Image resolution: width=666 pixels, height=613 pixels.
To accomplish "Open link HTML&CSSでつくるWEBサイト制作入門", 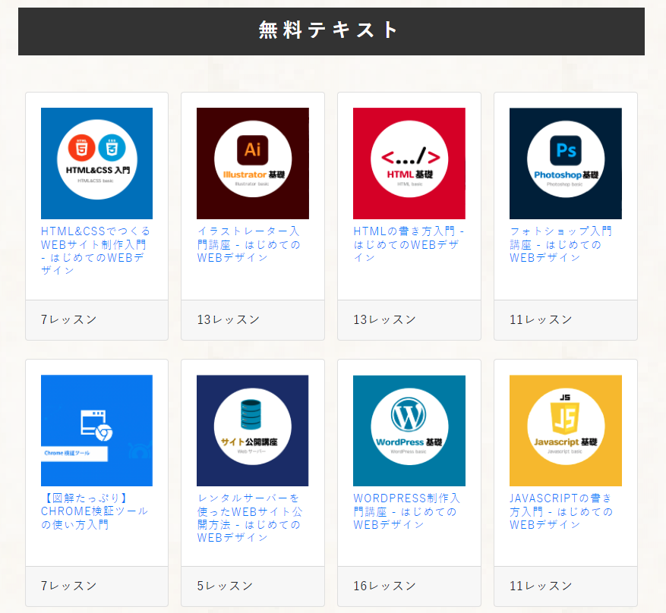I will pyautogui.click(x=96, y=250).
